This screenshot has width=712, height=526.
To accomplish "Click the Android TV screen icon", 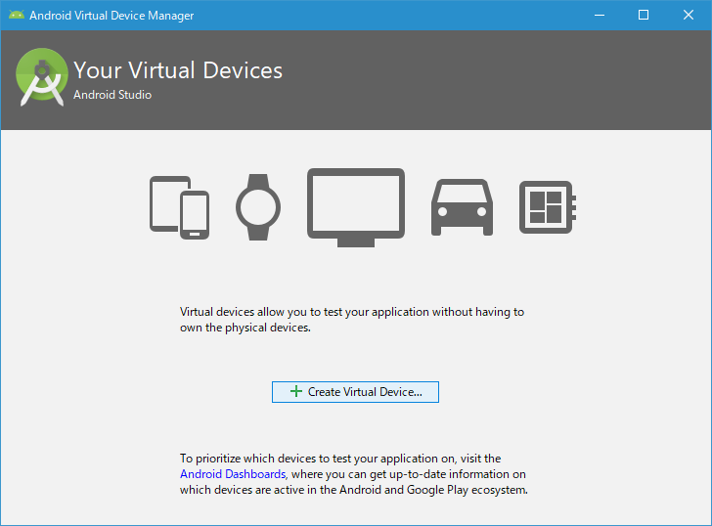I will pyautogui.click(x=356, y=207).
